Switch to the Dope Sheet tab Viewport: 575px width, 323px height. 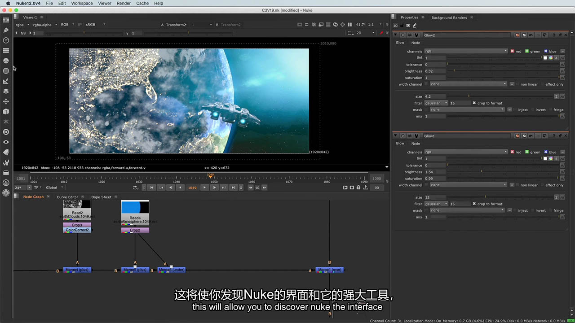[x=101, y=197]
